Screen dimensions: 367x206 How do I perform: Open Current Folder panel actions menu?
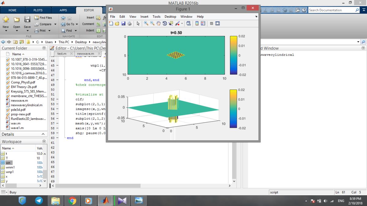point(44,48)
